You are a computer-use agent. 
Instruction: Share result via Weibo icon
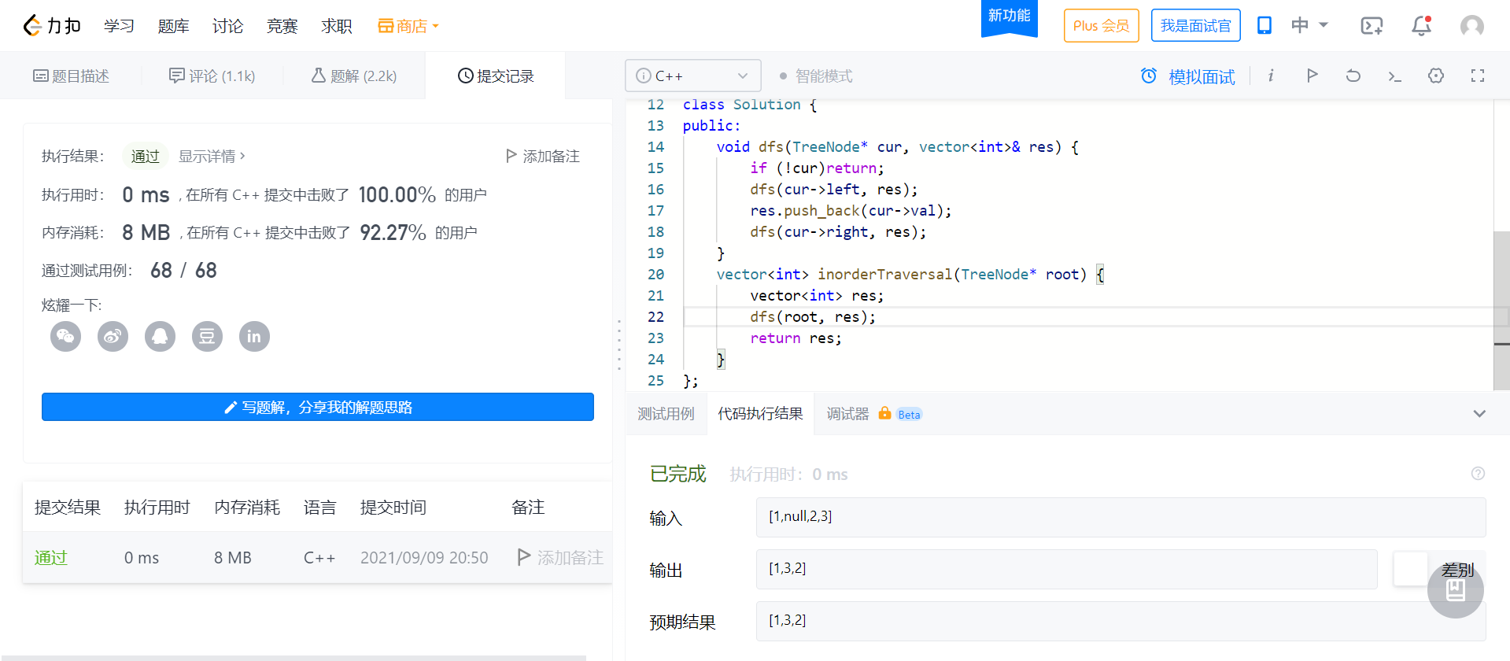[x=113, y=337]
